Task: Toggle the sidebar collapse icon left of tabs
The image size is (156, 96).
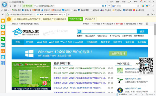Action: [3, 14]
